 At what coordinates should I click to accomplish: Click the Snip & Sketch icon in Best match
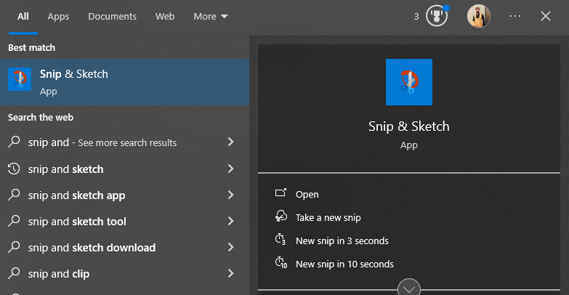click(x=20, y=79)
